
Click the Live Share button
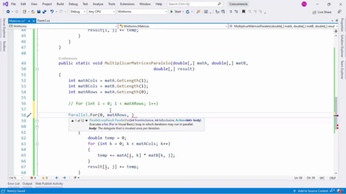pos(322,12)
